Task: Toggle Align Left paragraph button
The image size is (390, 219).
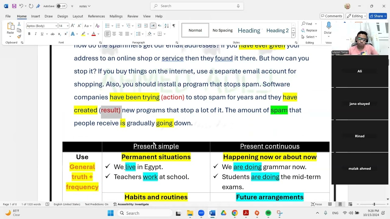Action: 108,34
